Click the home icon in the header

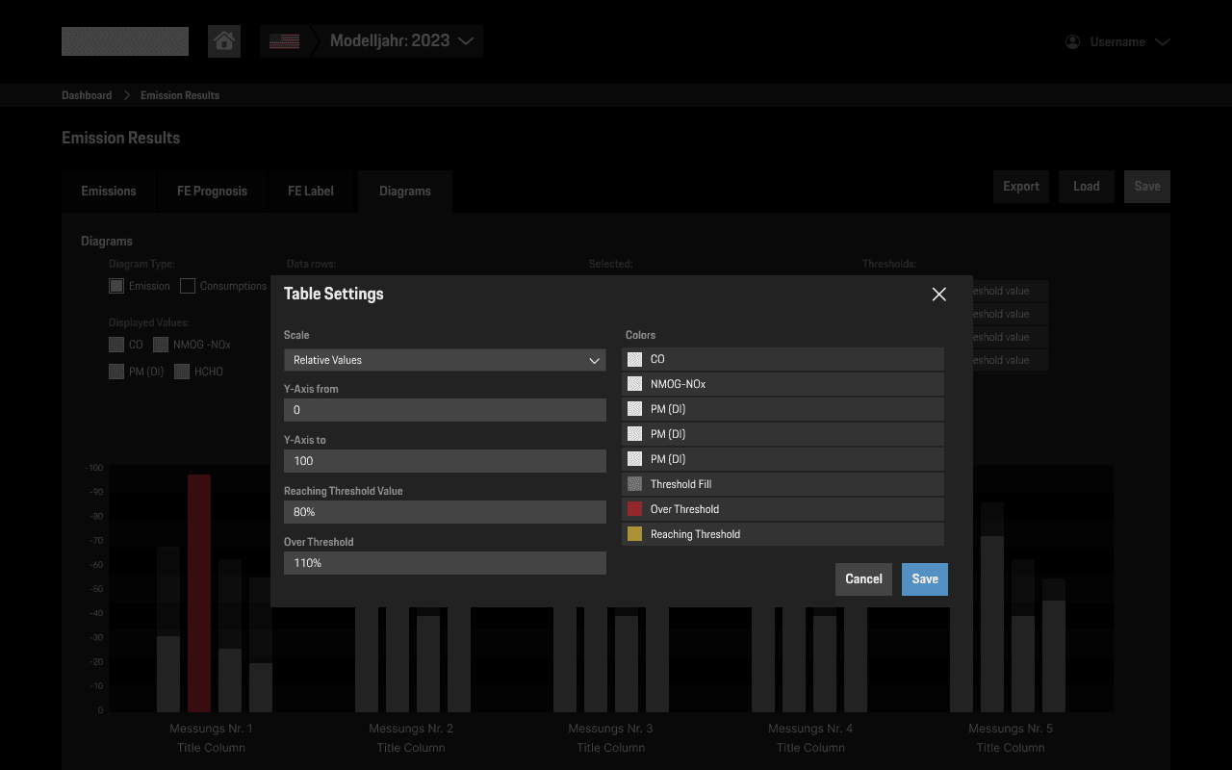pos(223,40)
